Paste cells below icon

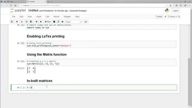pyautogui.click(x=31, y=22)
